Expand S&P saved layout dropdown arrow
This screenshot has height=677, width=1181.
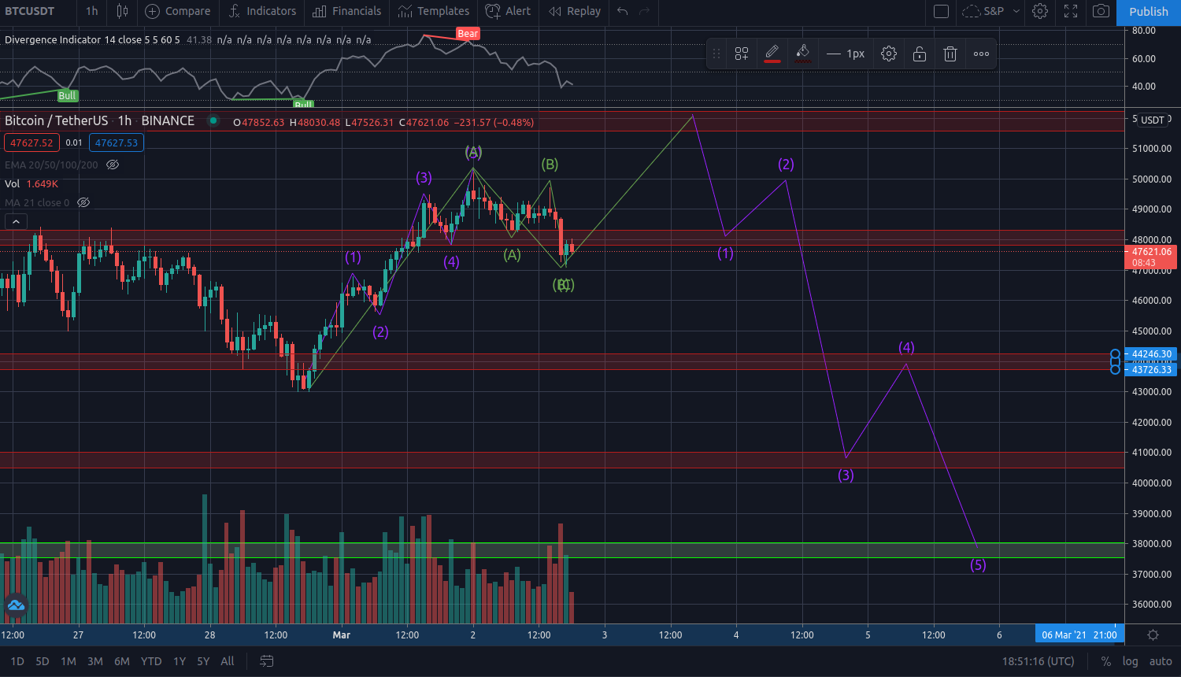pos(1016,11)
